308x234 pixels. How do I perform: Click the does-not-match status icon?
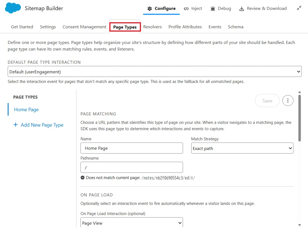point(82,178)
